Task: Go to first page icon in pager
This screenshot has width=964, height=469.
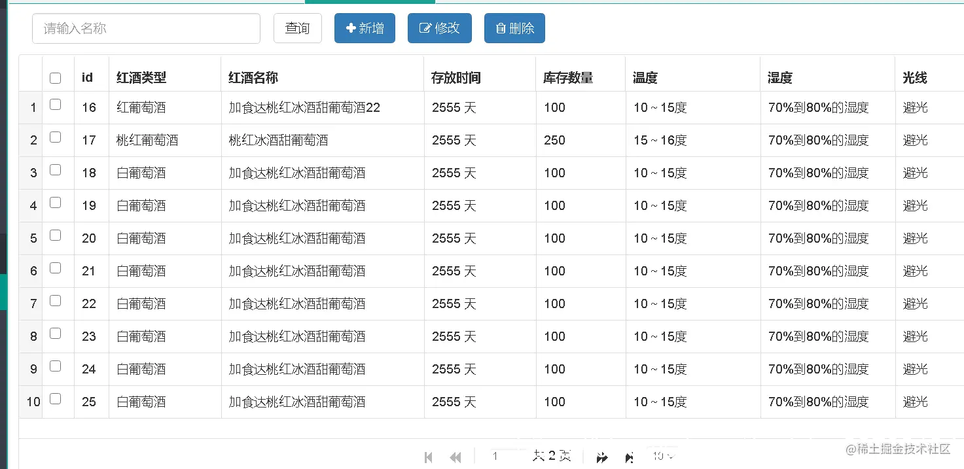Action: coord(429,457)
